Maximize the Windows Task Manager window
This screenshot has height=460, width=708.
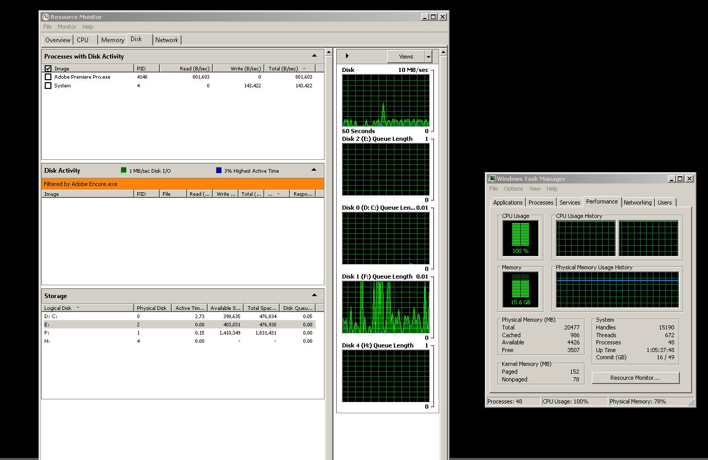(680, 179)
